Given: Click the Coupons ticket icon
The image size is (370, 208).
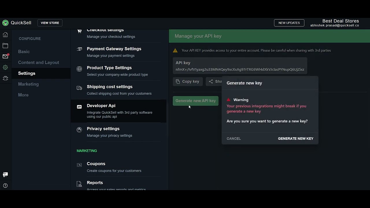Looking at the screenshot, I should click(x=79, y=165).
